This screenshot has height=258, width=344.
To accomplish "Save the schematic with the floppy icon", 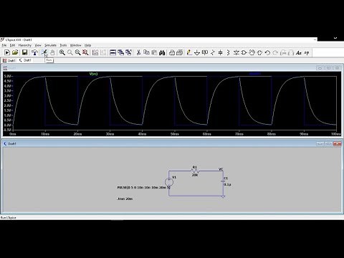I will 24,52.
